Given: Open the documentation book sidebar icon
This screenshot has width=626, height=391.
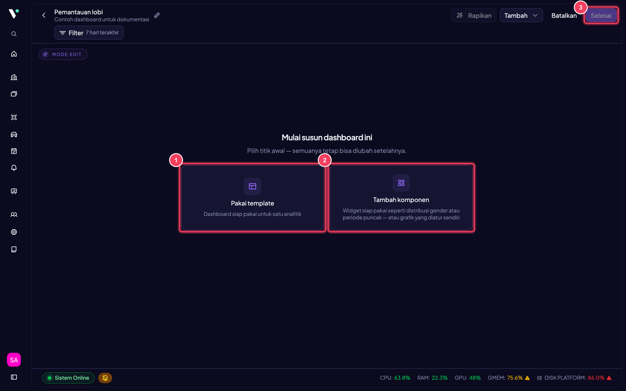Looking at the screenshot, I should tap(14, 249).
